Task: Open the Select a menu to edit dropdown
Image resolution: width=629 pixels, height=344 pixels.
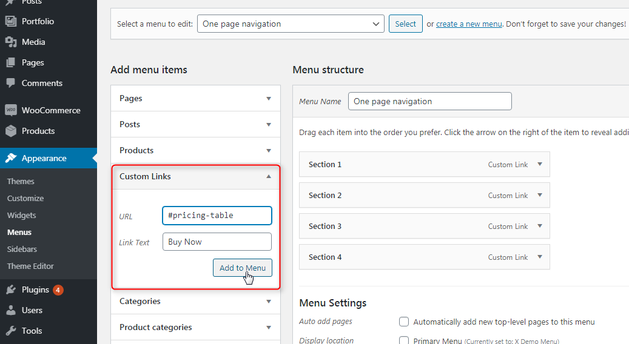Action: click(291, 24)
